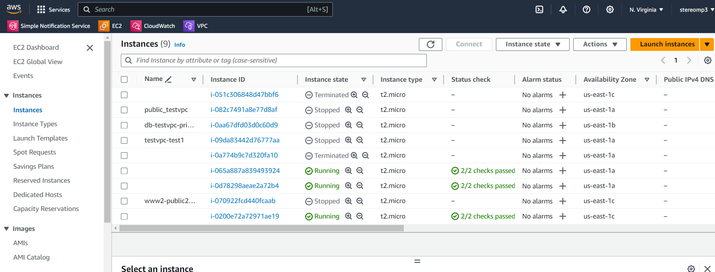This screenshot has width=715, height=272.
Task: Click the horizontal table scrollbar
Action: tap(261, 228)
